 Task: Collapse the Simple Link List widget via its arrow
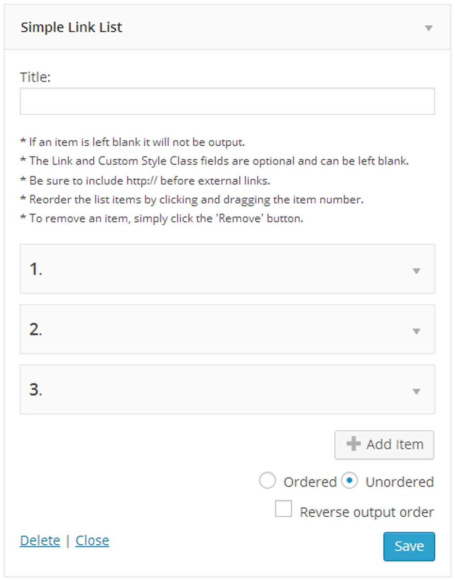coord(428,28)
